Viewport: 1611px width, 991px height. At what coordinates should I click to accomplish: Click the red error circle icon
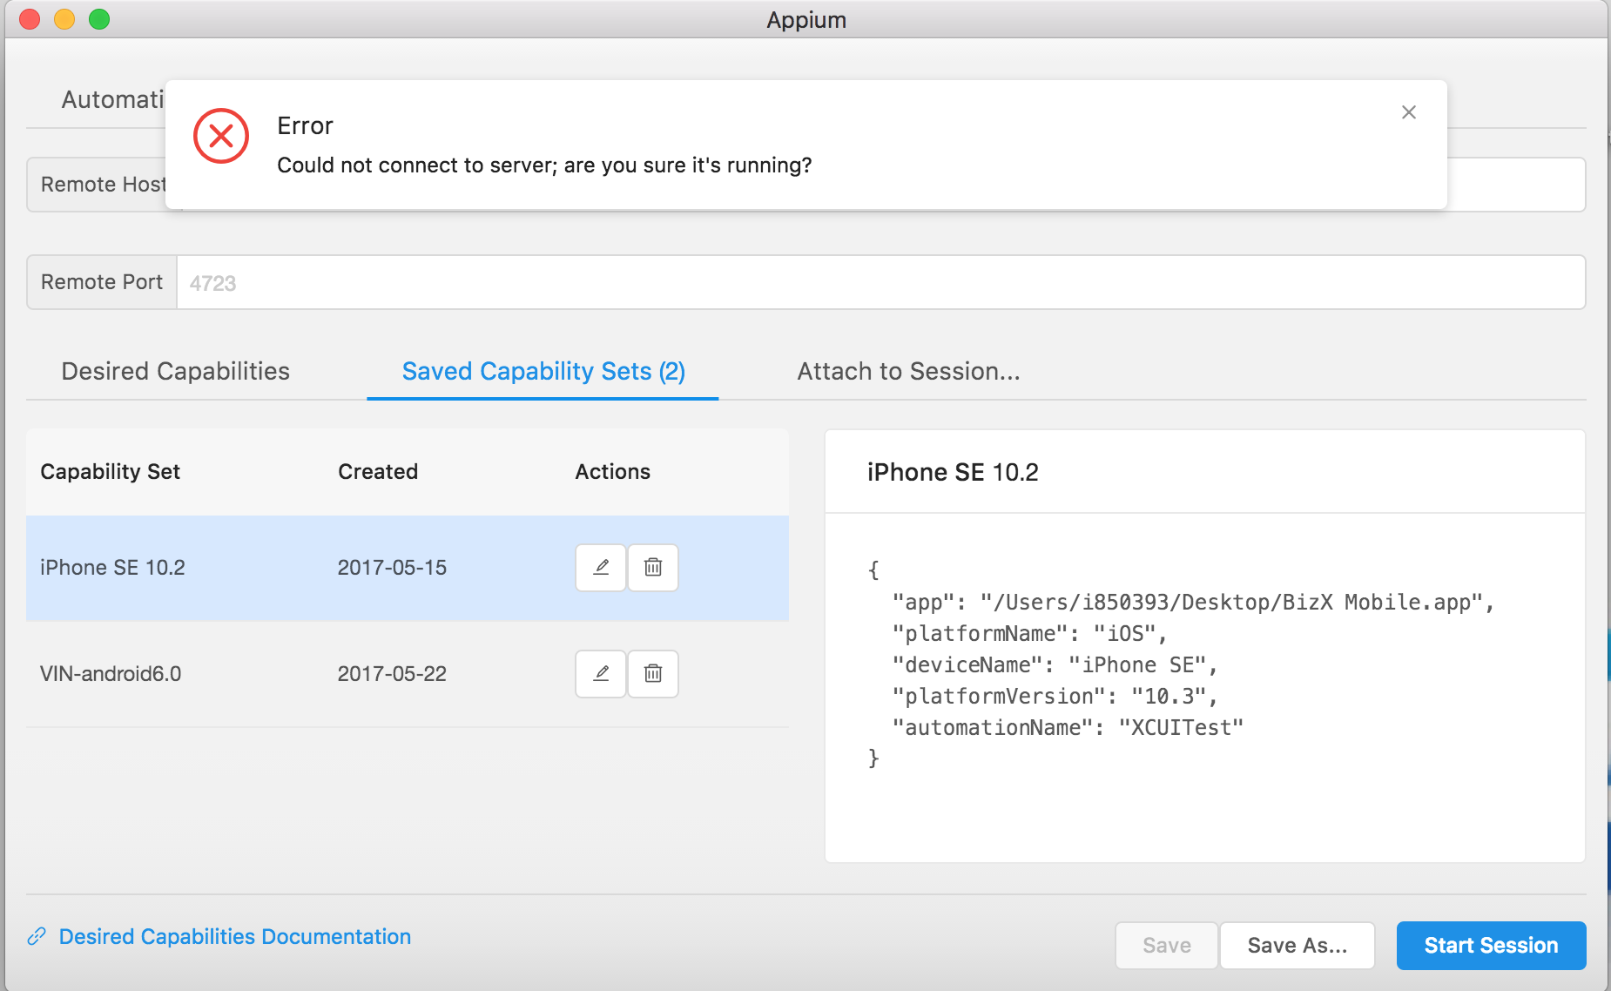(221, 136)
